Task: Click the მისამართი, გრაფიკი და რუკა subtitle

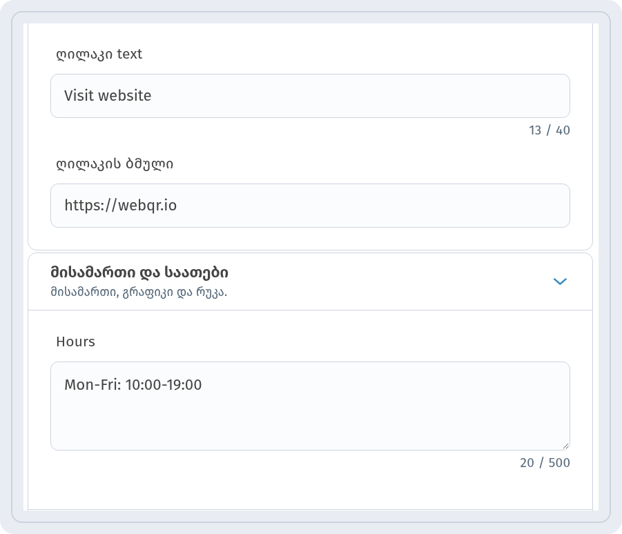Action: coord(139,292)
